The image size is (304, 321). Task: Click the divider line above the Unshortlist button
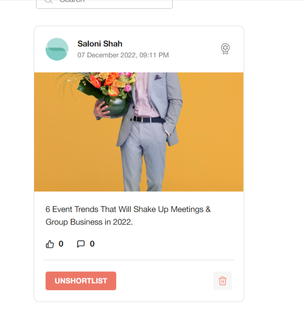[x=139, y=260]
